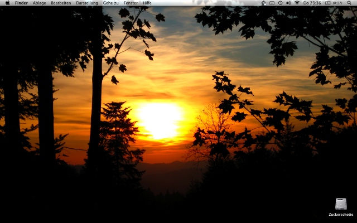Open the Hilfe menu

pos(147,3)
